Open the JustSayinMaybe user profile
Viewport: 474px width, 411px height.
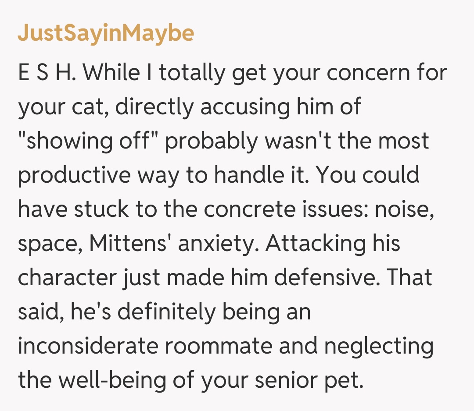pos(106,34)
